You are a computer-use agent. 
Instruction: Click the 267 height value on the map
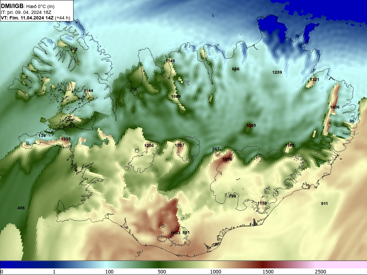[x=216, y=149]
